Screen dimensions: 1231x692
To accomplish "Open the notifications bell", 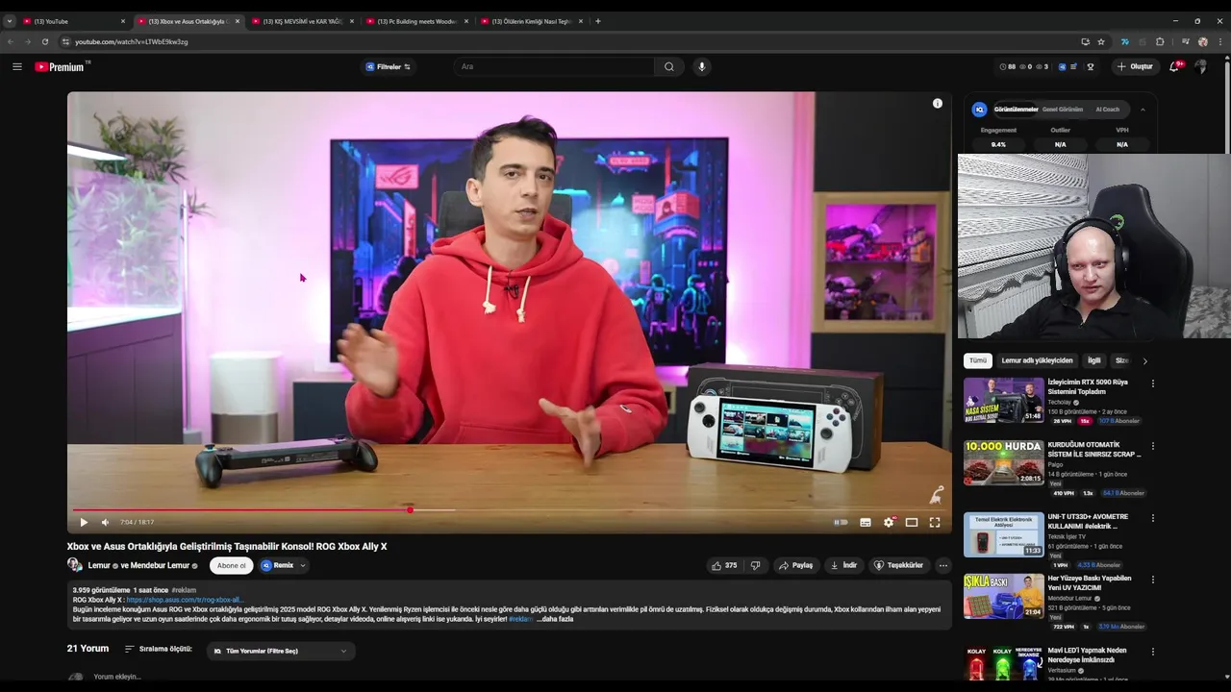I will (x=1174, y=66).
